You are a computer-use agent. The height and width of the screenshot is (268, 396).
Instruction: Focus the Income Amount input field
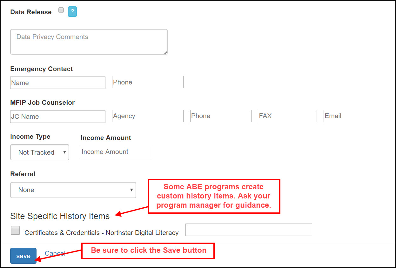(x=116, y=152)
